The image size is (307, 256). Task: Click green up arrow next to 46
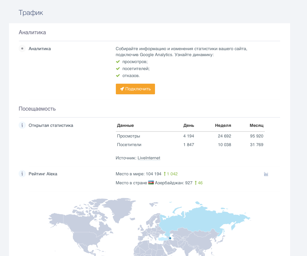point(195,183)
